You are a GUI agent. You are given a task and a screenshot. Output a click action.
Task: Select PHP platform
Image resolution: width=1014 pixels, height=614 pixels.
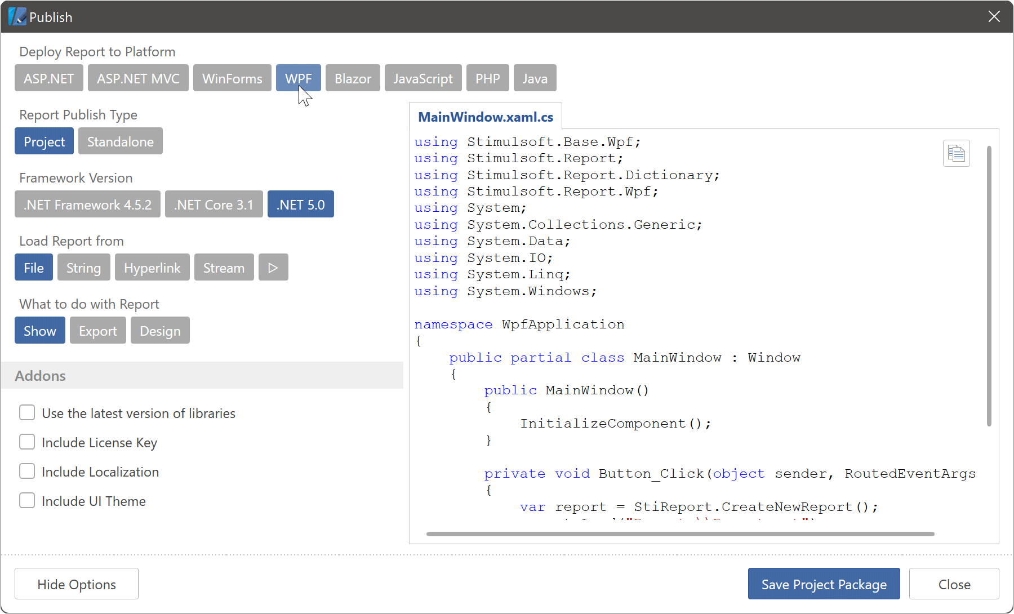(488, 78)
